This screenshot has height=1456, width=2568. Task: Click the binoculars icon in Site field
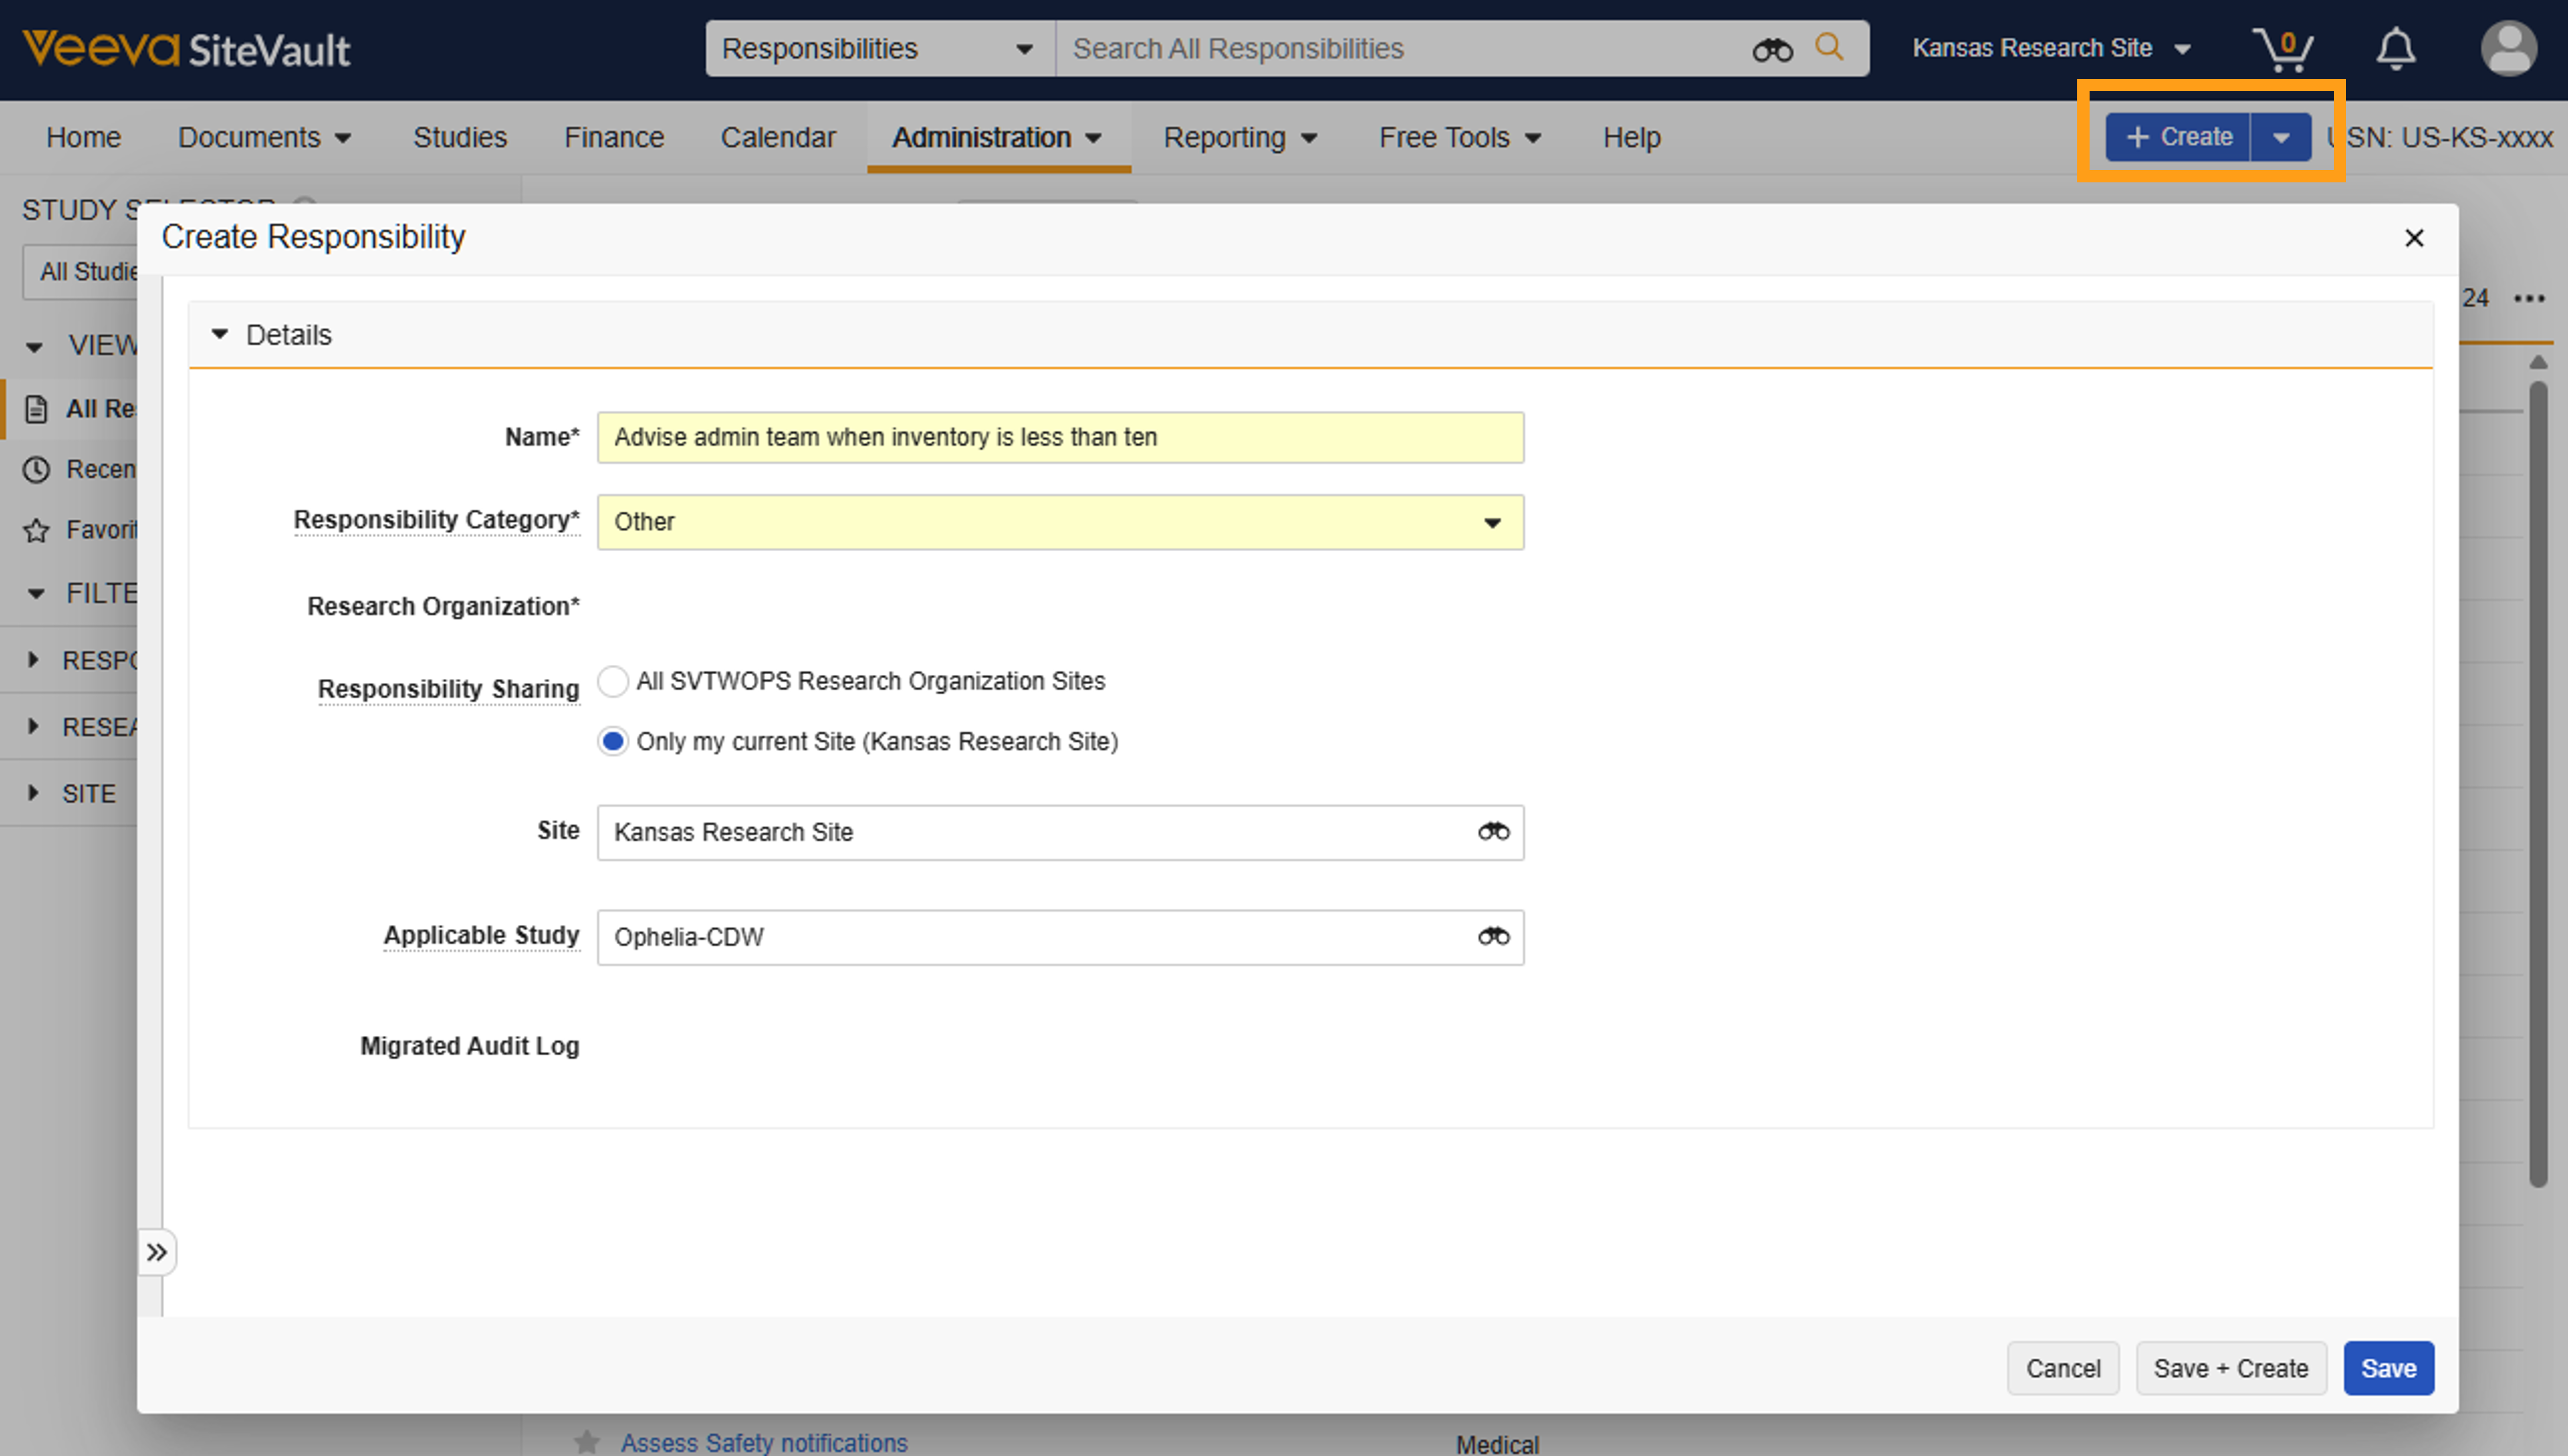click(1493, 832)
